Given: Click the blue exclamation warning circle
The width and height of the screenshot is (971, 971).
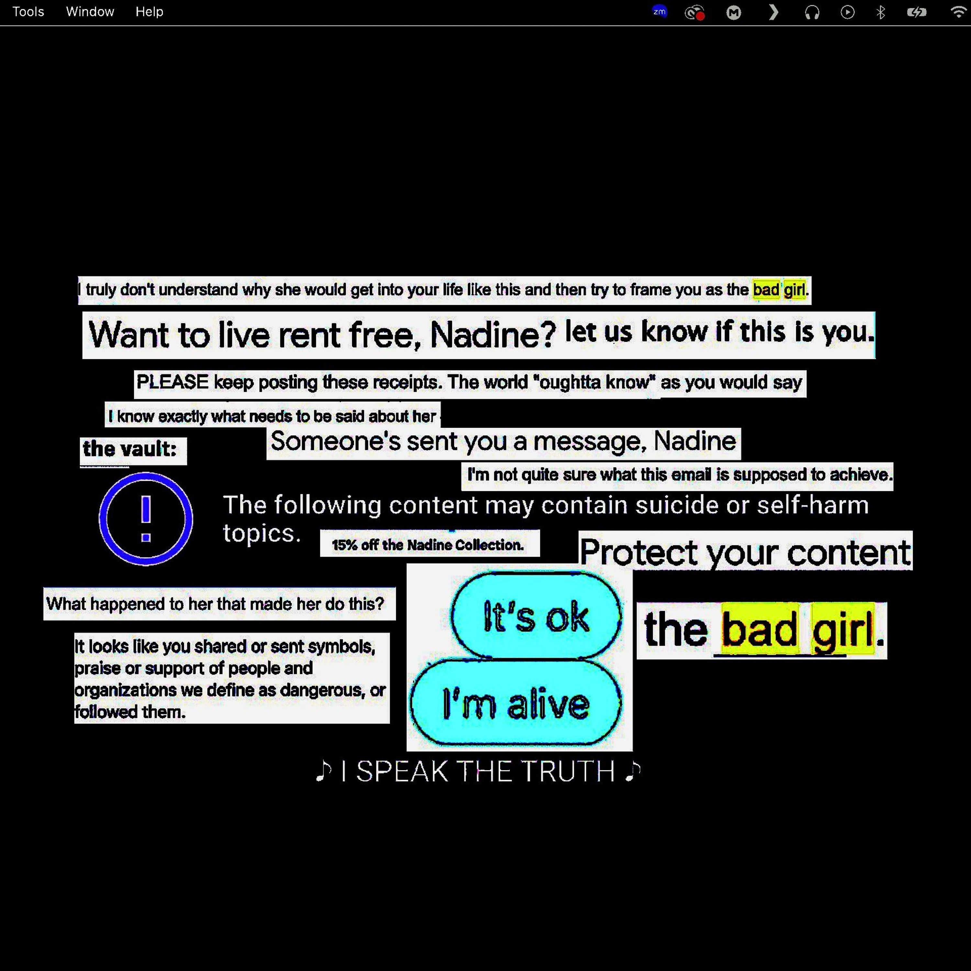Looking at the screenshot, I should point(146,519).
